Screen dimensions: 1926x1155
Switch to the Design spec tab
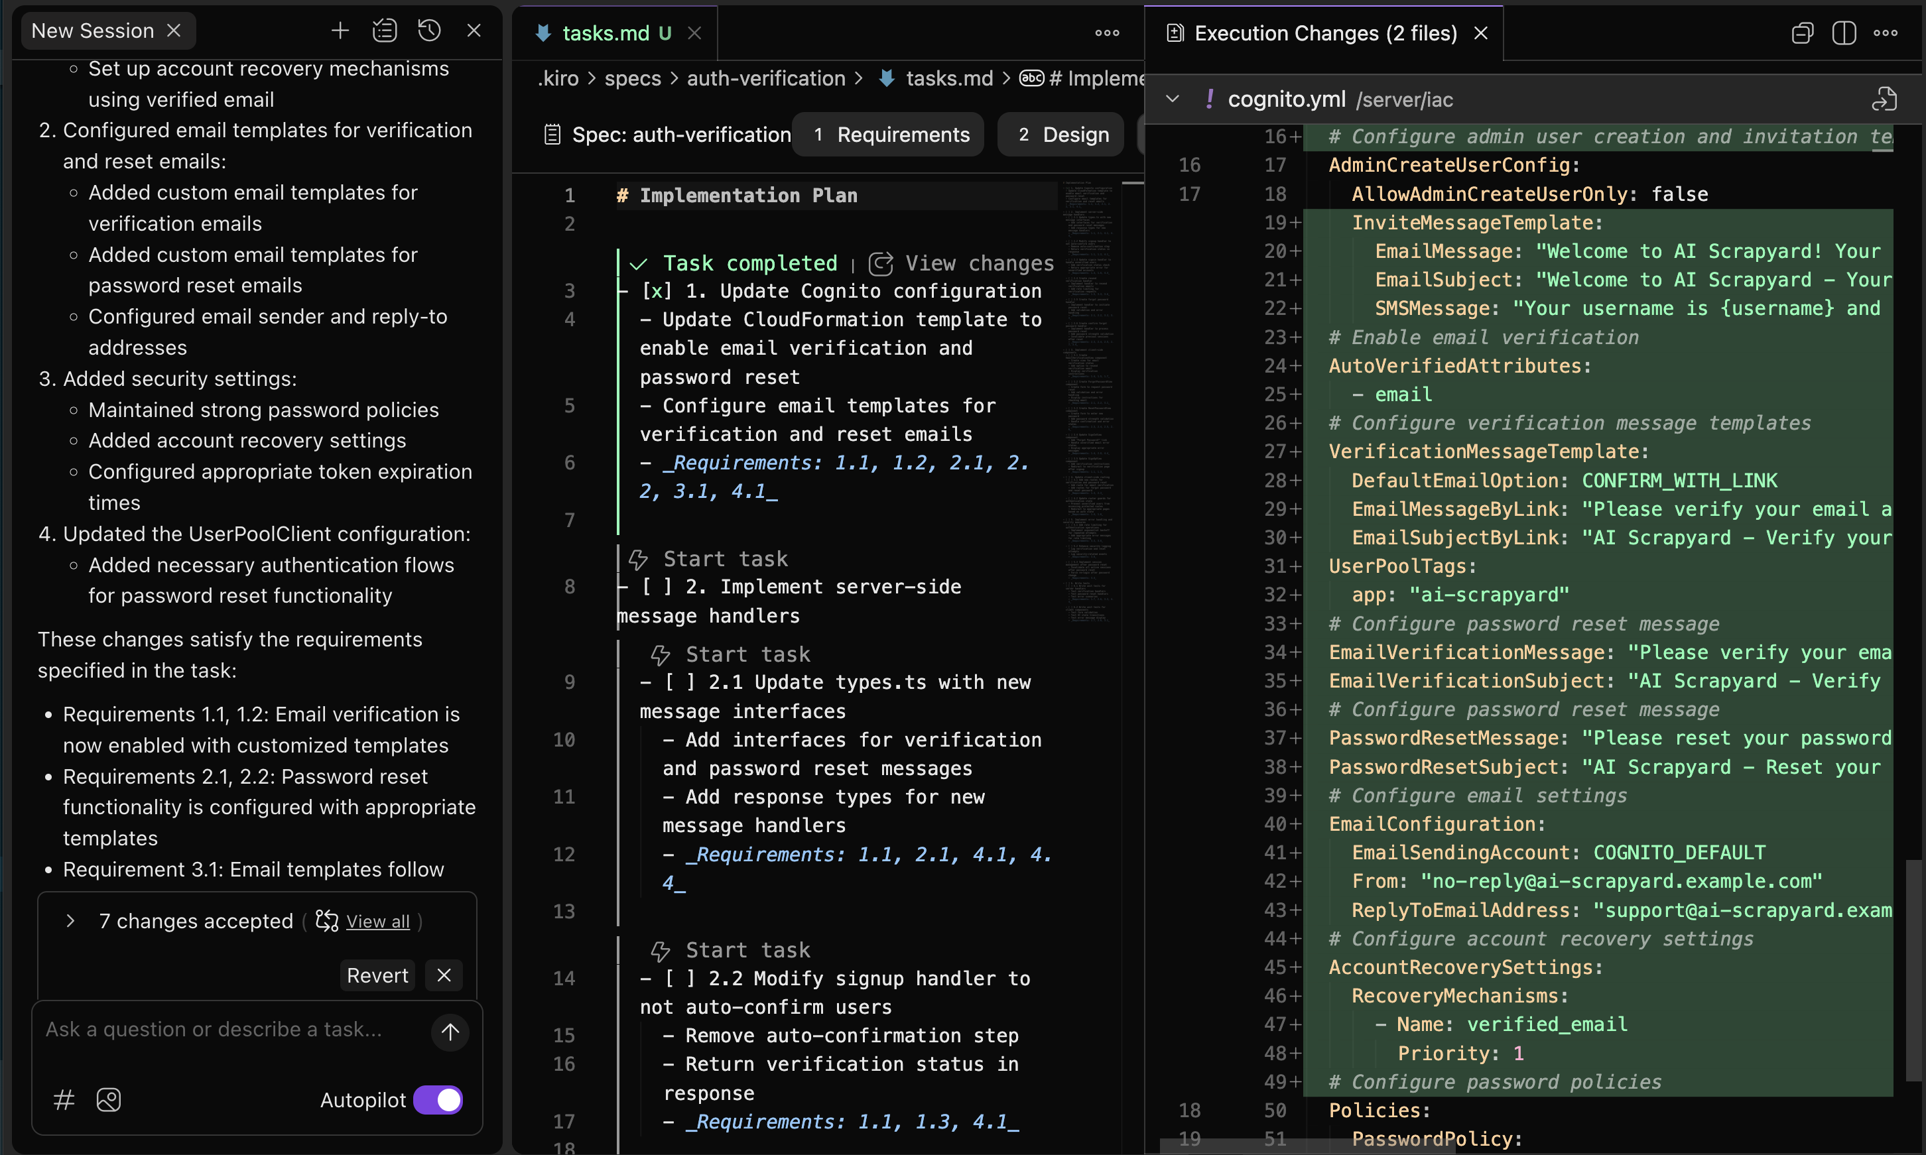(x=1061, y=135)
